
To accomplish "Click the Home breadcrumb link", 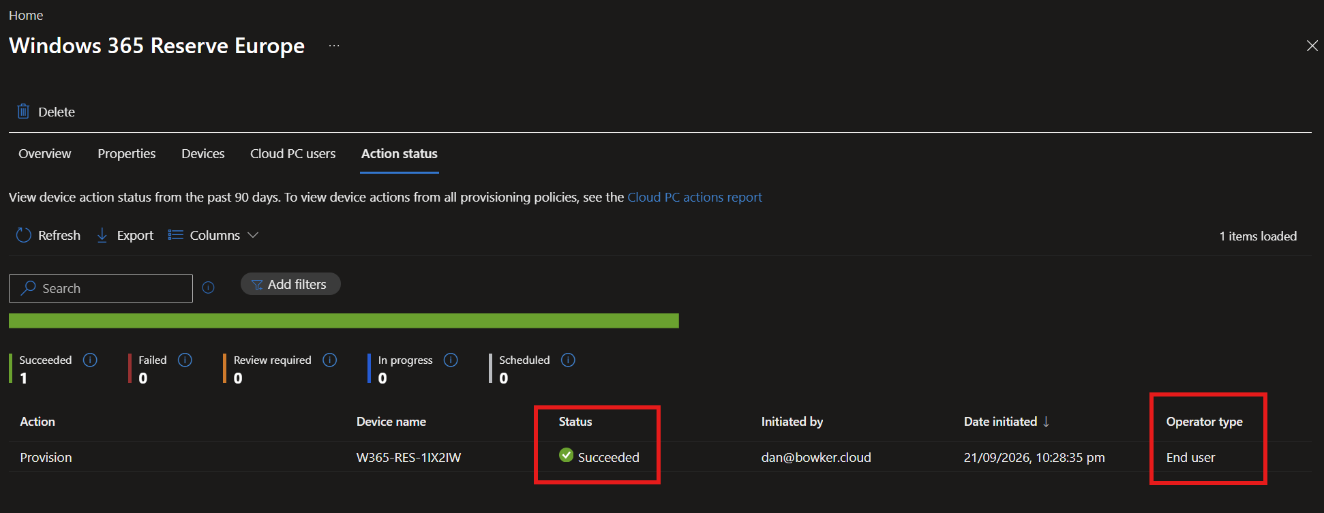I will coord(26,15).
